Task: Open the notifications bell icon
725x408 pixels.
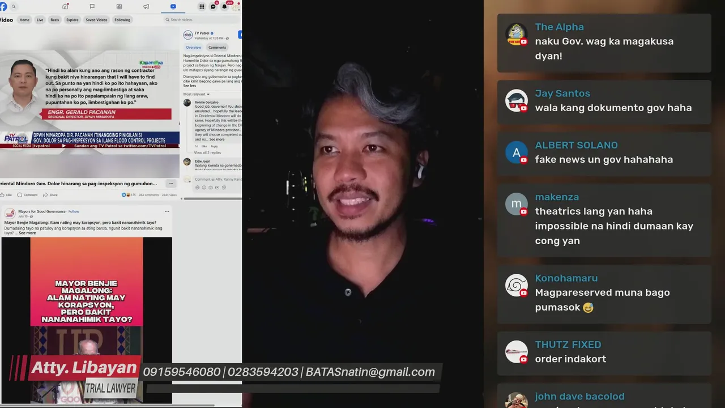Action: click(224, 7)
